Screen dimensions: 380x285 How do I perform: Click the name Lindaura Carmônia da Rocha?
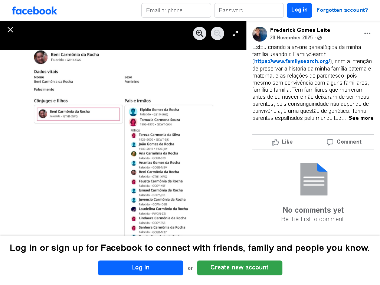[163, 218]
